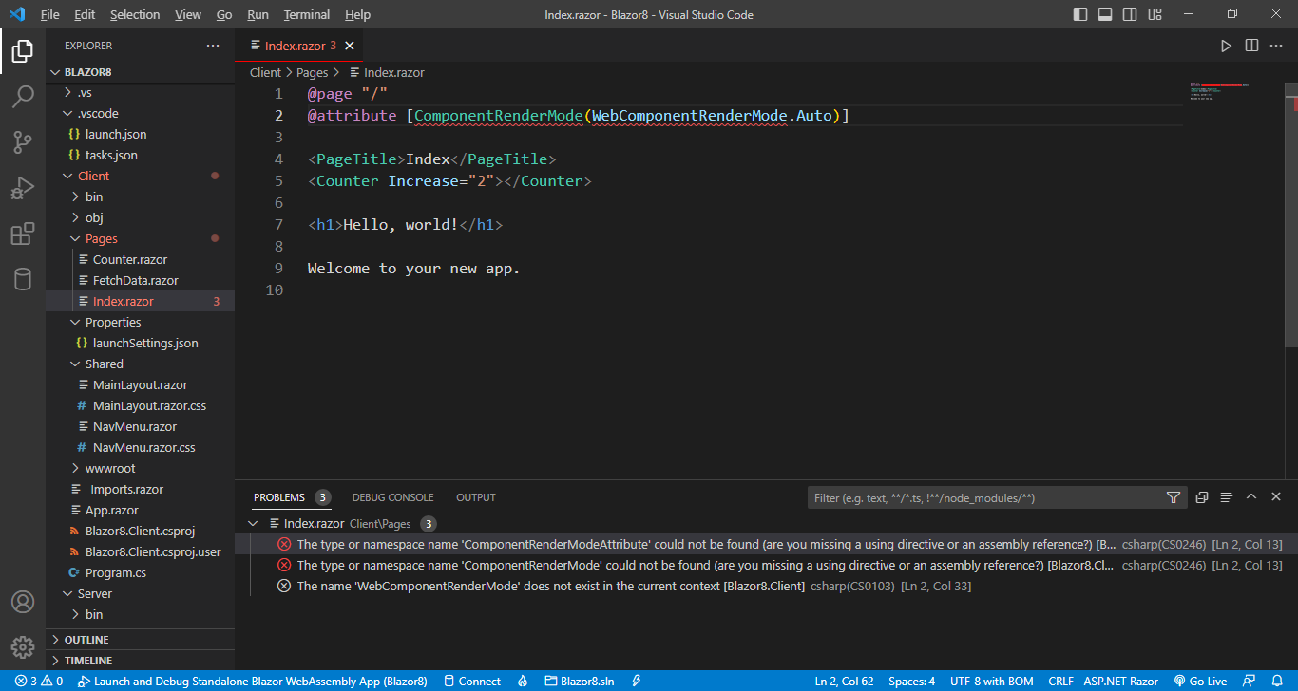Expand the TIMELINE section
This screenshot has height=691, width=1298.
tap(140, 661)
